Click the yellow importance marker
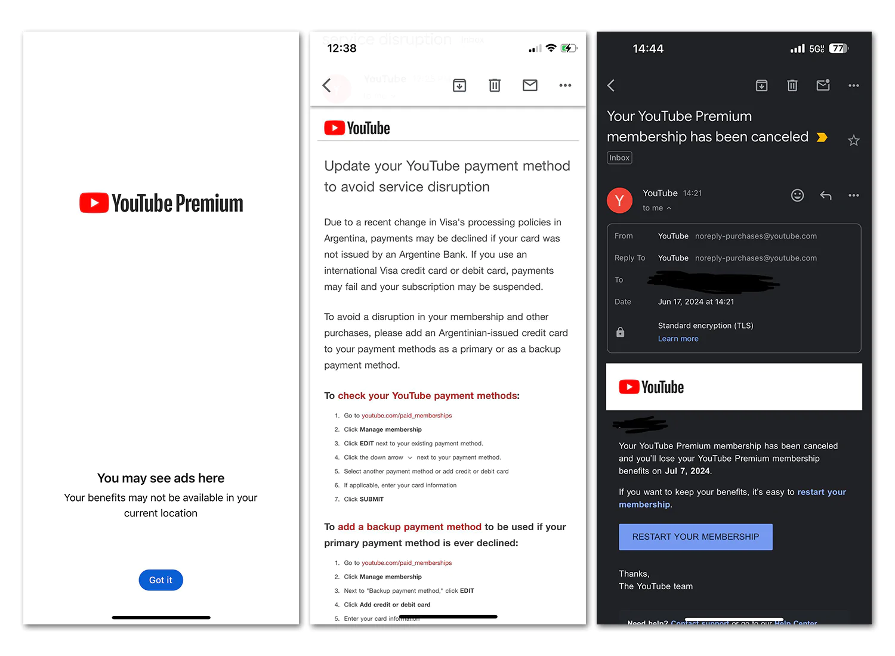The height and width of the screenshot is (656, 895). point(822,137)
